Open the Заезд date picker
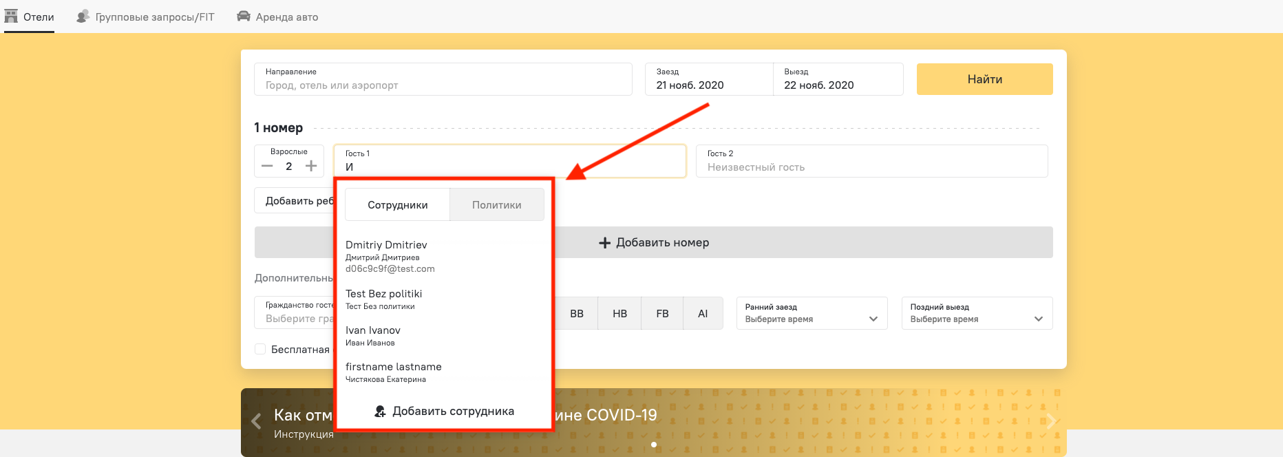1283x457 pixels. 708,80
